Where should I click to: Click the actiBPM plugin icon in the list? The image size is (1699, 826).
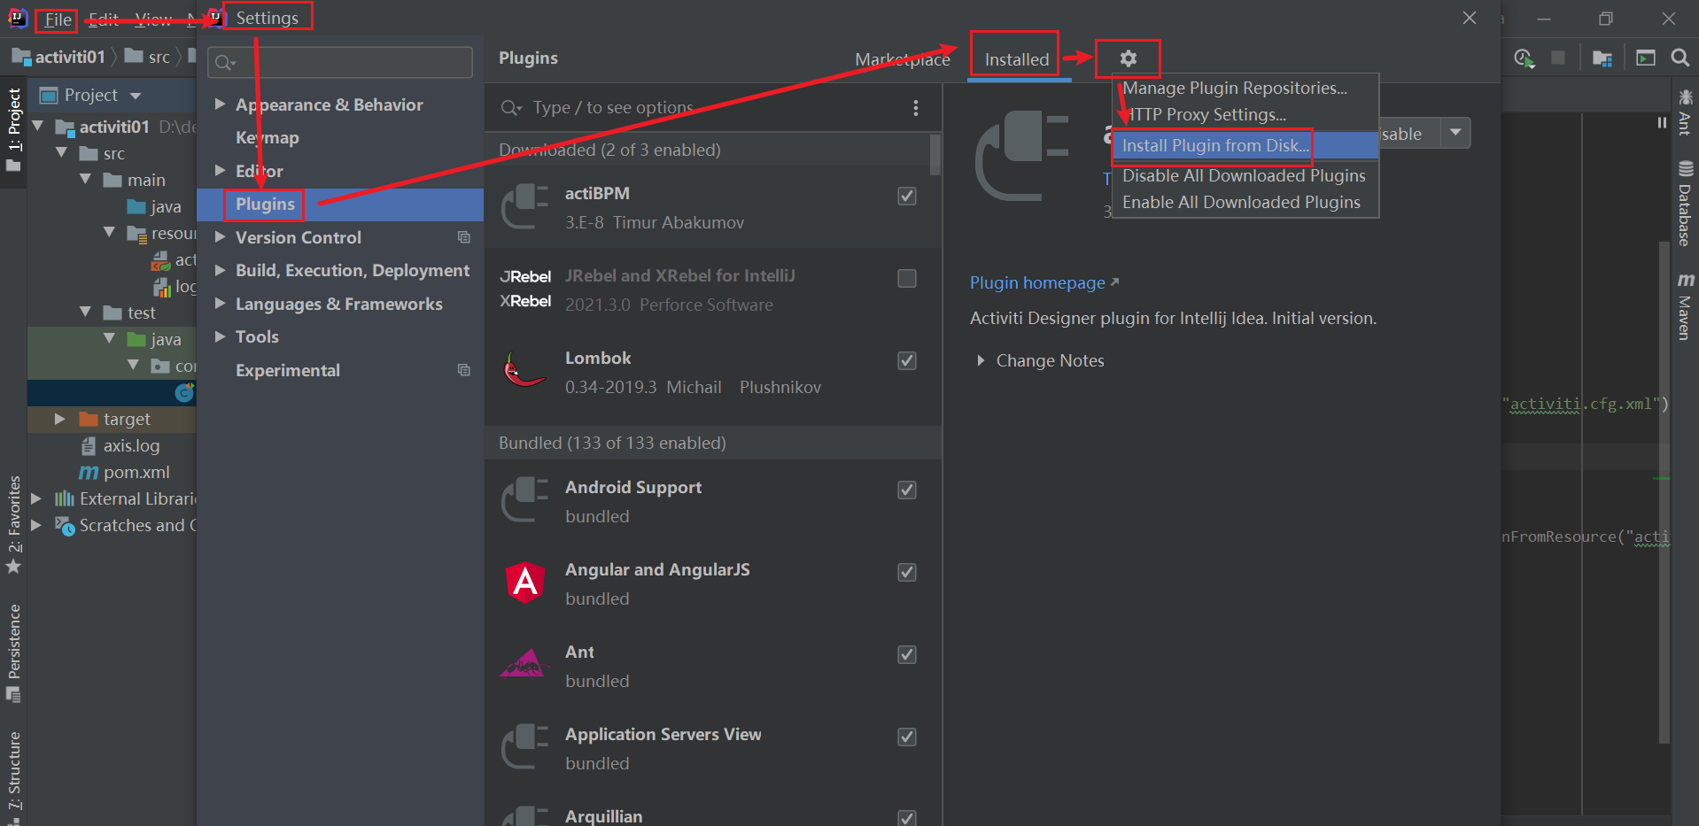coord(525,207)
